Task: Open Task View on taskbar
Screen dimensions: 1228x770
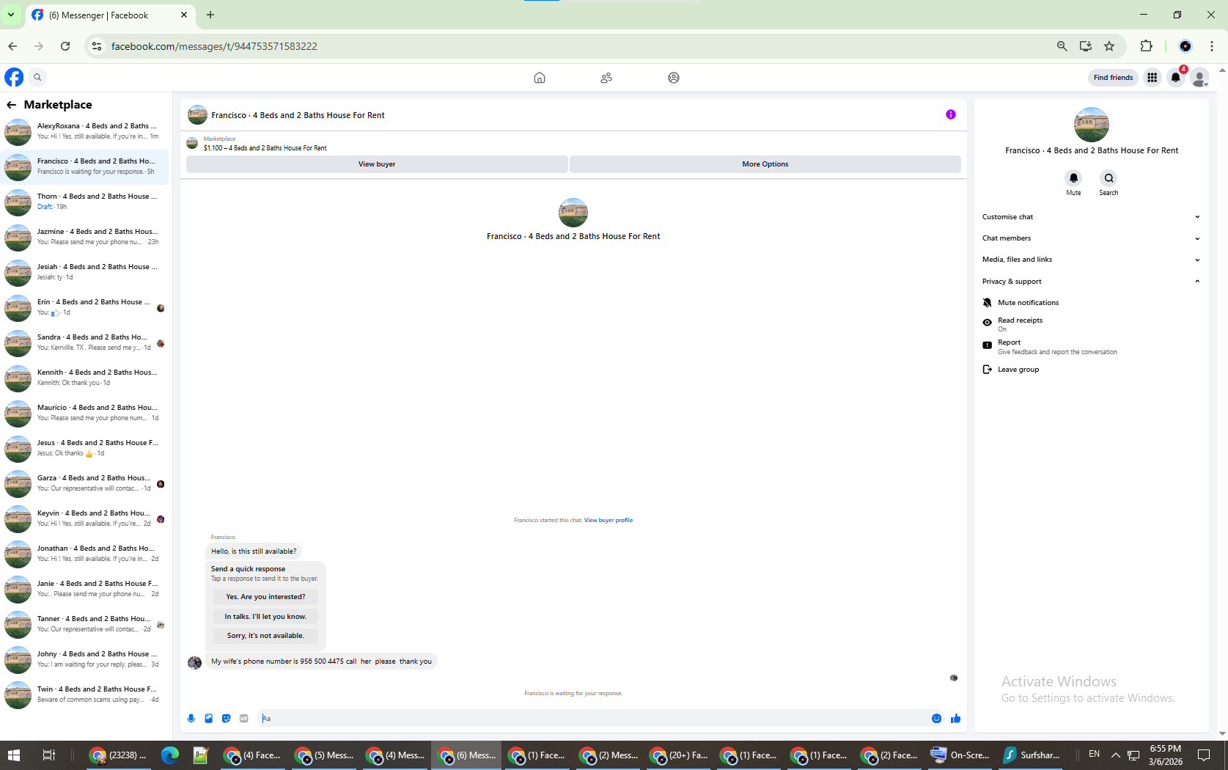Action: pos(49,755)
